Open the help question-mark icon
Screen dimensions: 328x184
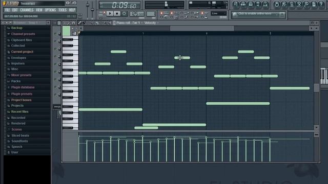coord(321,5)
